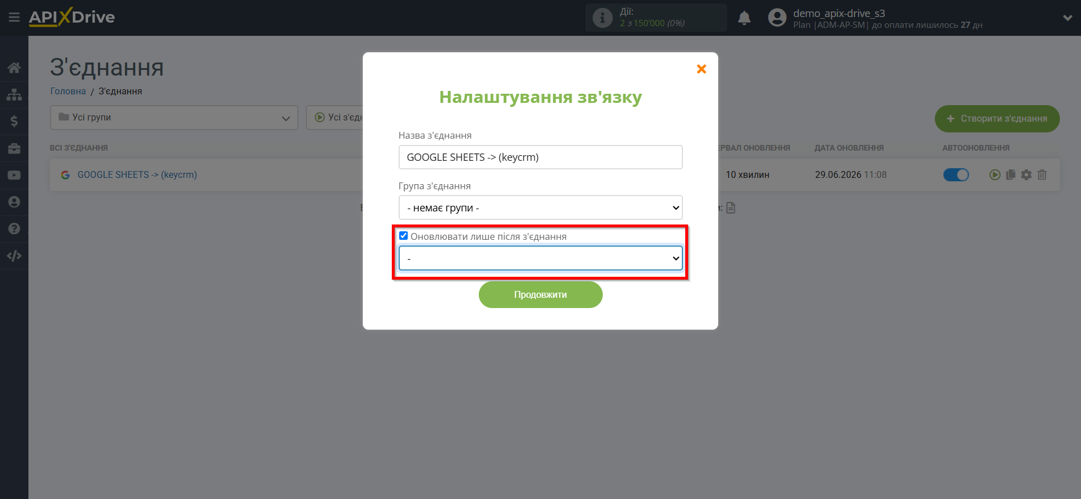Open billing dollar icon in sidebar
This screenshot has height=499, width=1081.
(14, 121)
